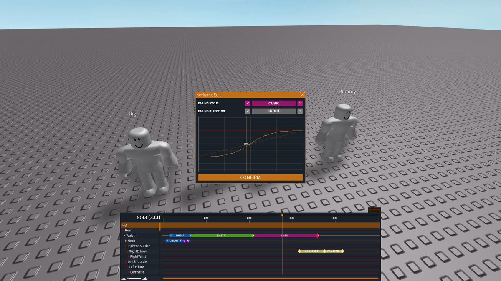Click the first blue keyframe arrow on Neck
The width and height of the screenshot is (501, 281).
coord(167,241)
